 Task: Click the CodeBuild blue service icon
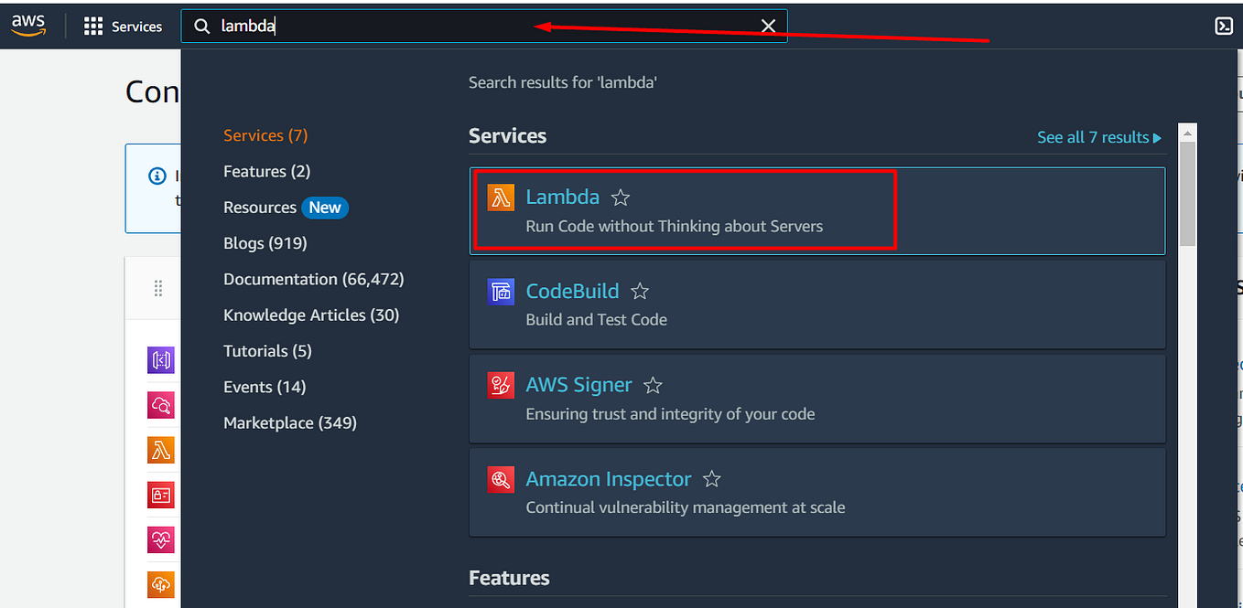(501, 291)
